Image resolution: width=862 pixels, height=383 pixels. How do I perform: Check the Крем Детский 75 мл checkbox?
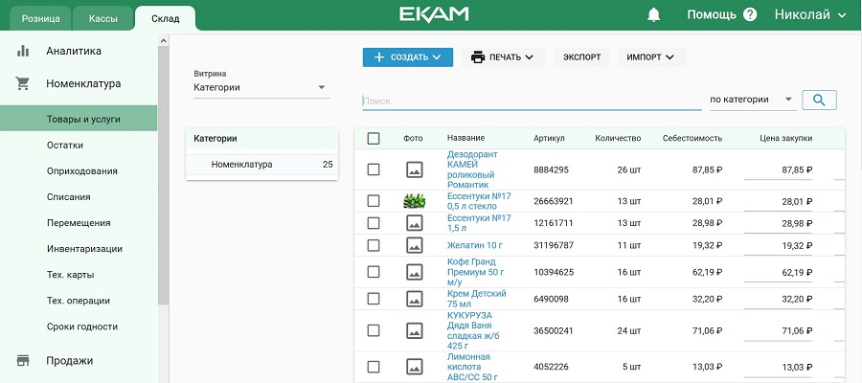(x=374, y=299)
